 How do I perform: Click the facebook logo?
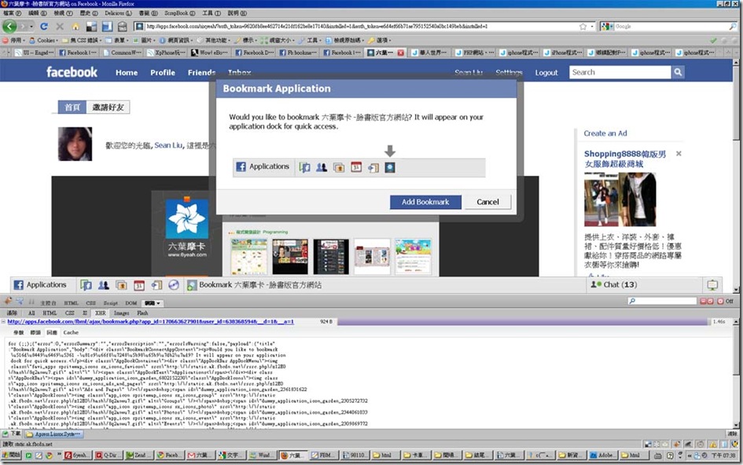click(x=72, y=72)
